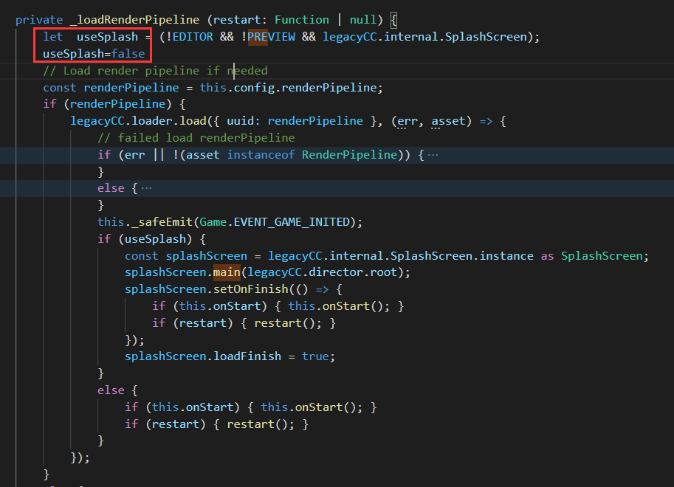Click the 'err' callback parameter
The width and height of the screenshot is (674, 487).
coord(408,121)
